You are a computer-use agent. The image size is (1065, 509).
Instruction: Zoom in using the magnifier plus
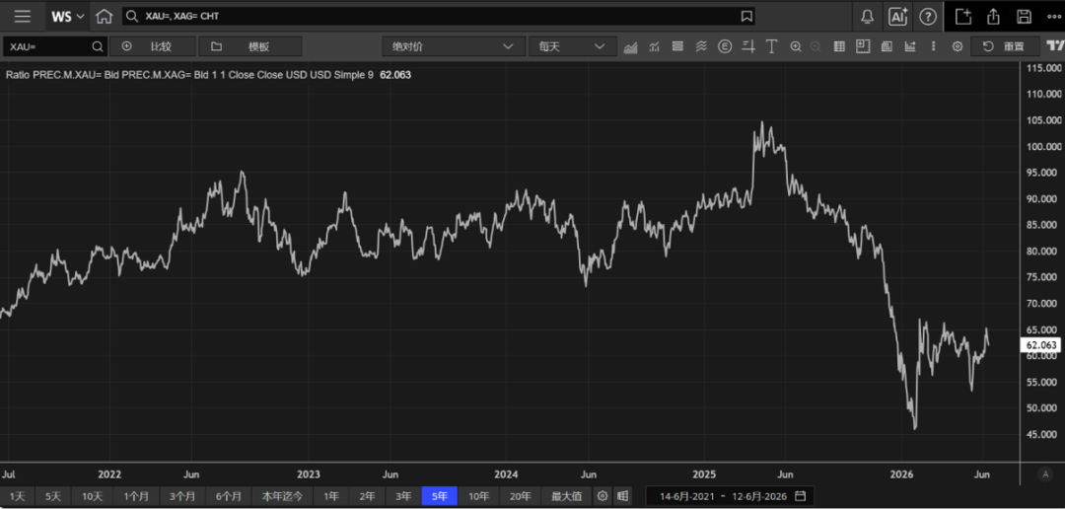coord(796,47)
